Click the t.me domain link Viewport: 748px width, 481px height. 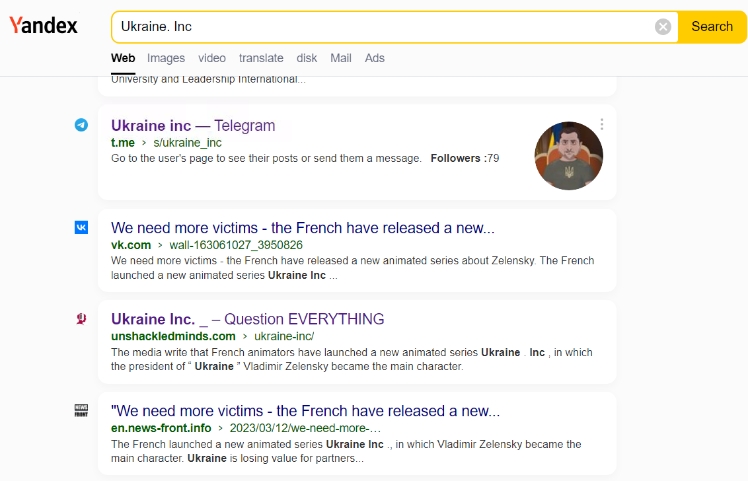pyautogui.click(x=123, y=143)
